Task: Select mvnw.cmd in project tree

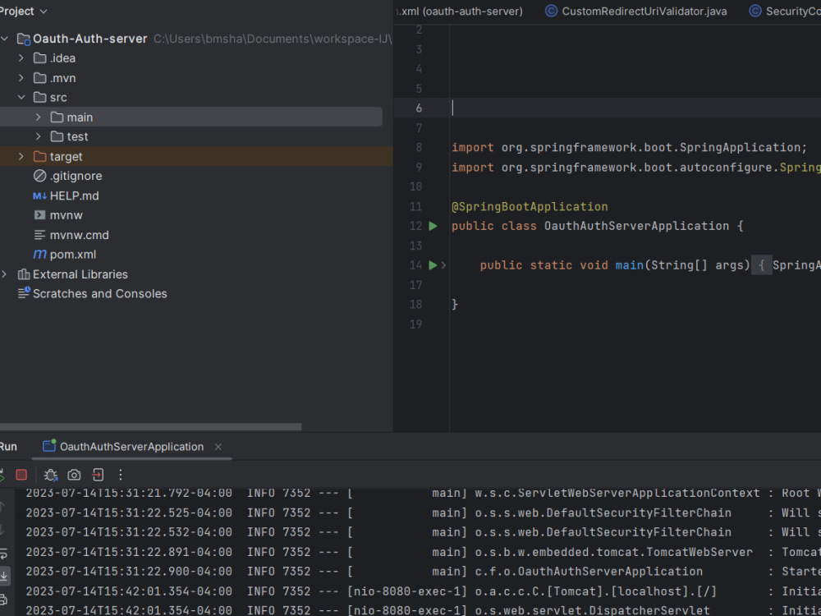Action: (x=79, y=235)
